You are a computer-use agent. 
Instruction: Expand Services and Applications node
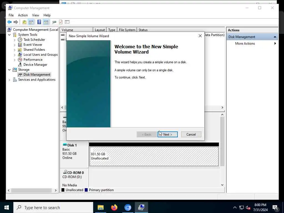(9, 80)
